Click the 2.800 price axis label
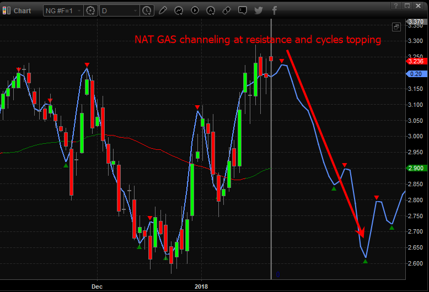429x292 pixels. coord(415,200)
